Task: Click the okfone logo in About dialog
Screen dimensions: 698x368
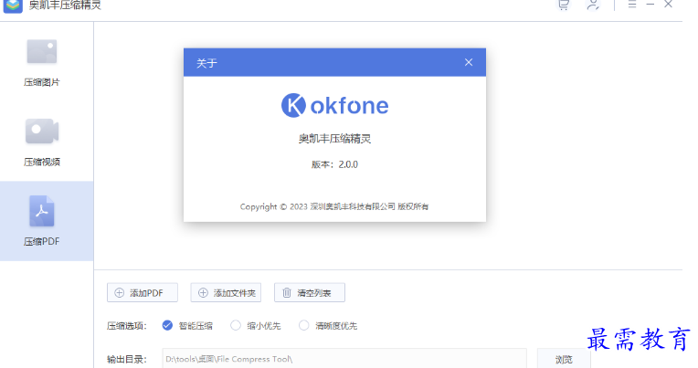Action: click(x=334, y=105)
